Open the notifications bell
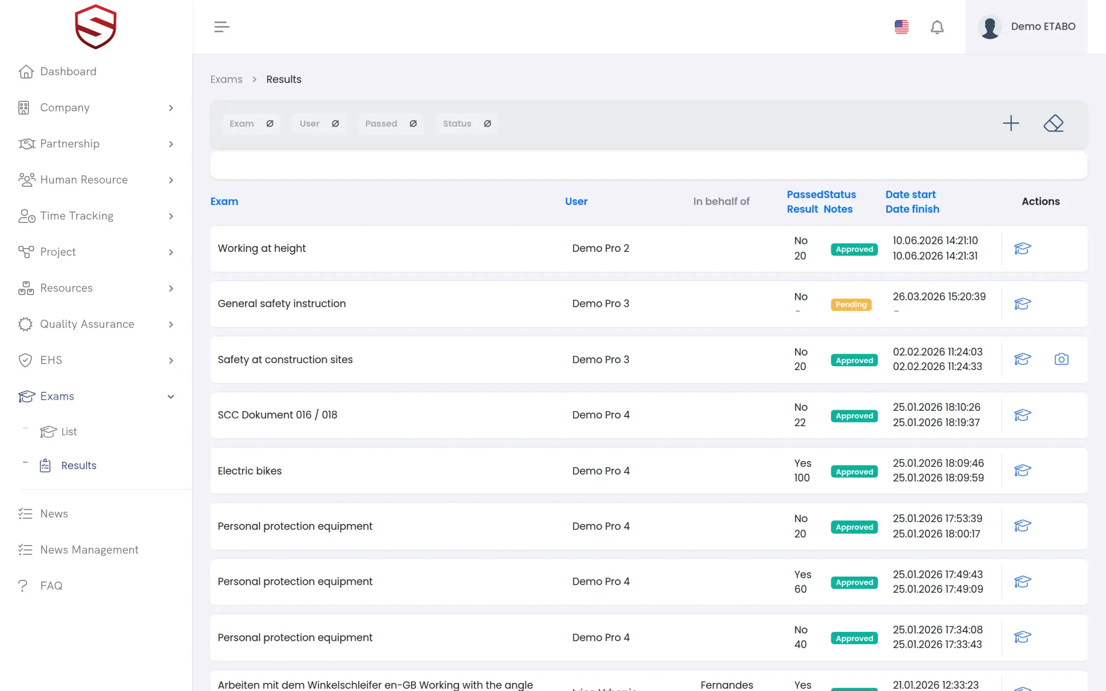This screenshot has height=691, width=1106. tap(937, 27)
